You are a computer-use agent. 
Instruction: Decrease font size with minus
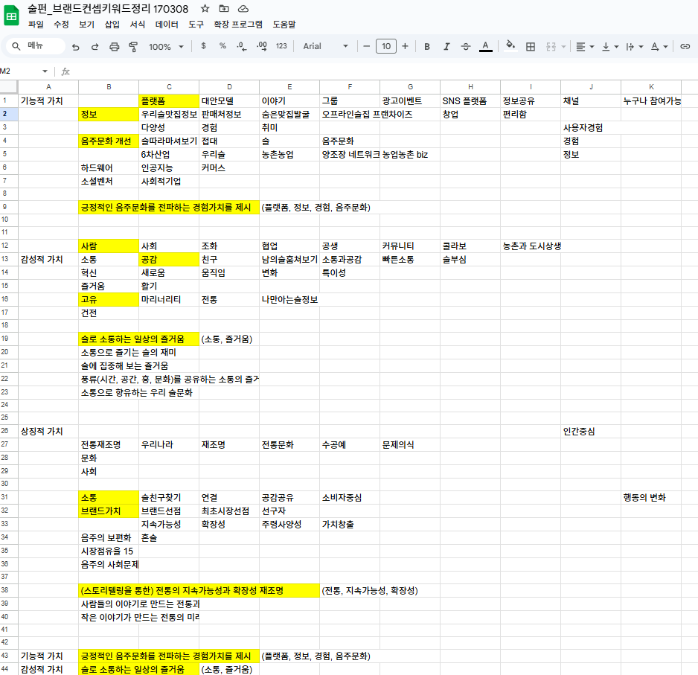366,46
